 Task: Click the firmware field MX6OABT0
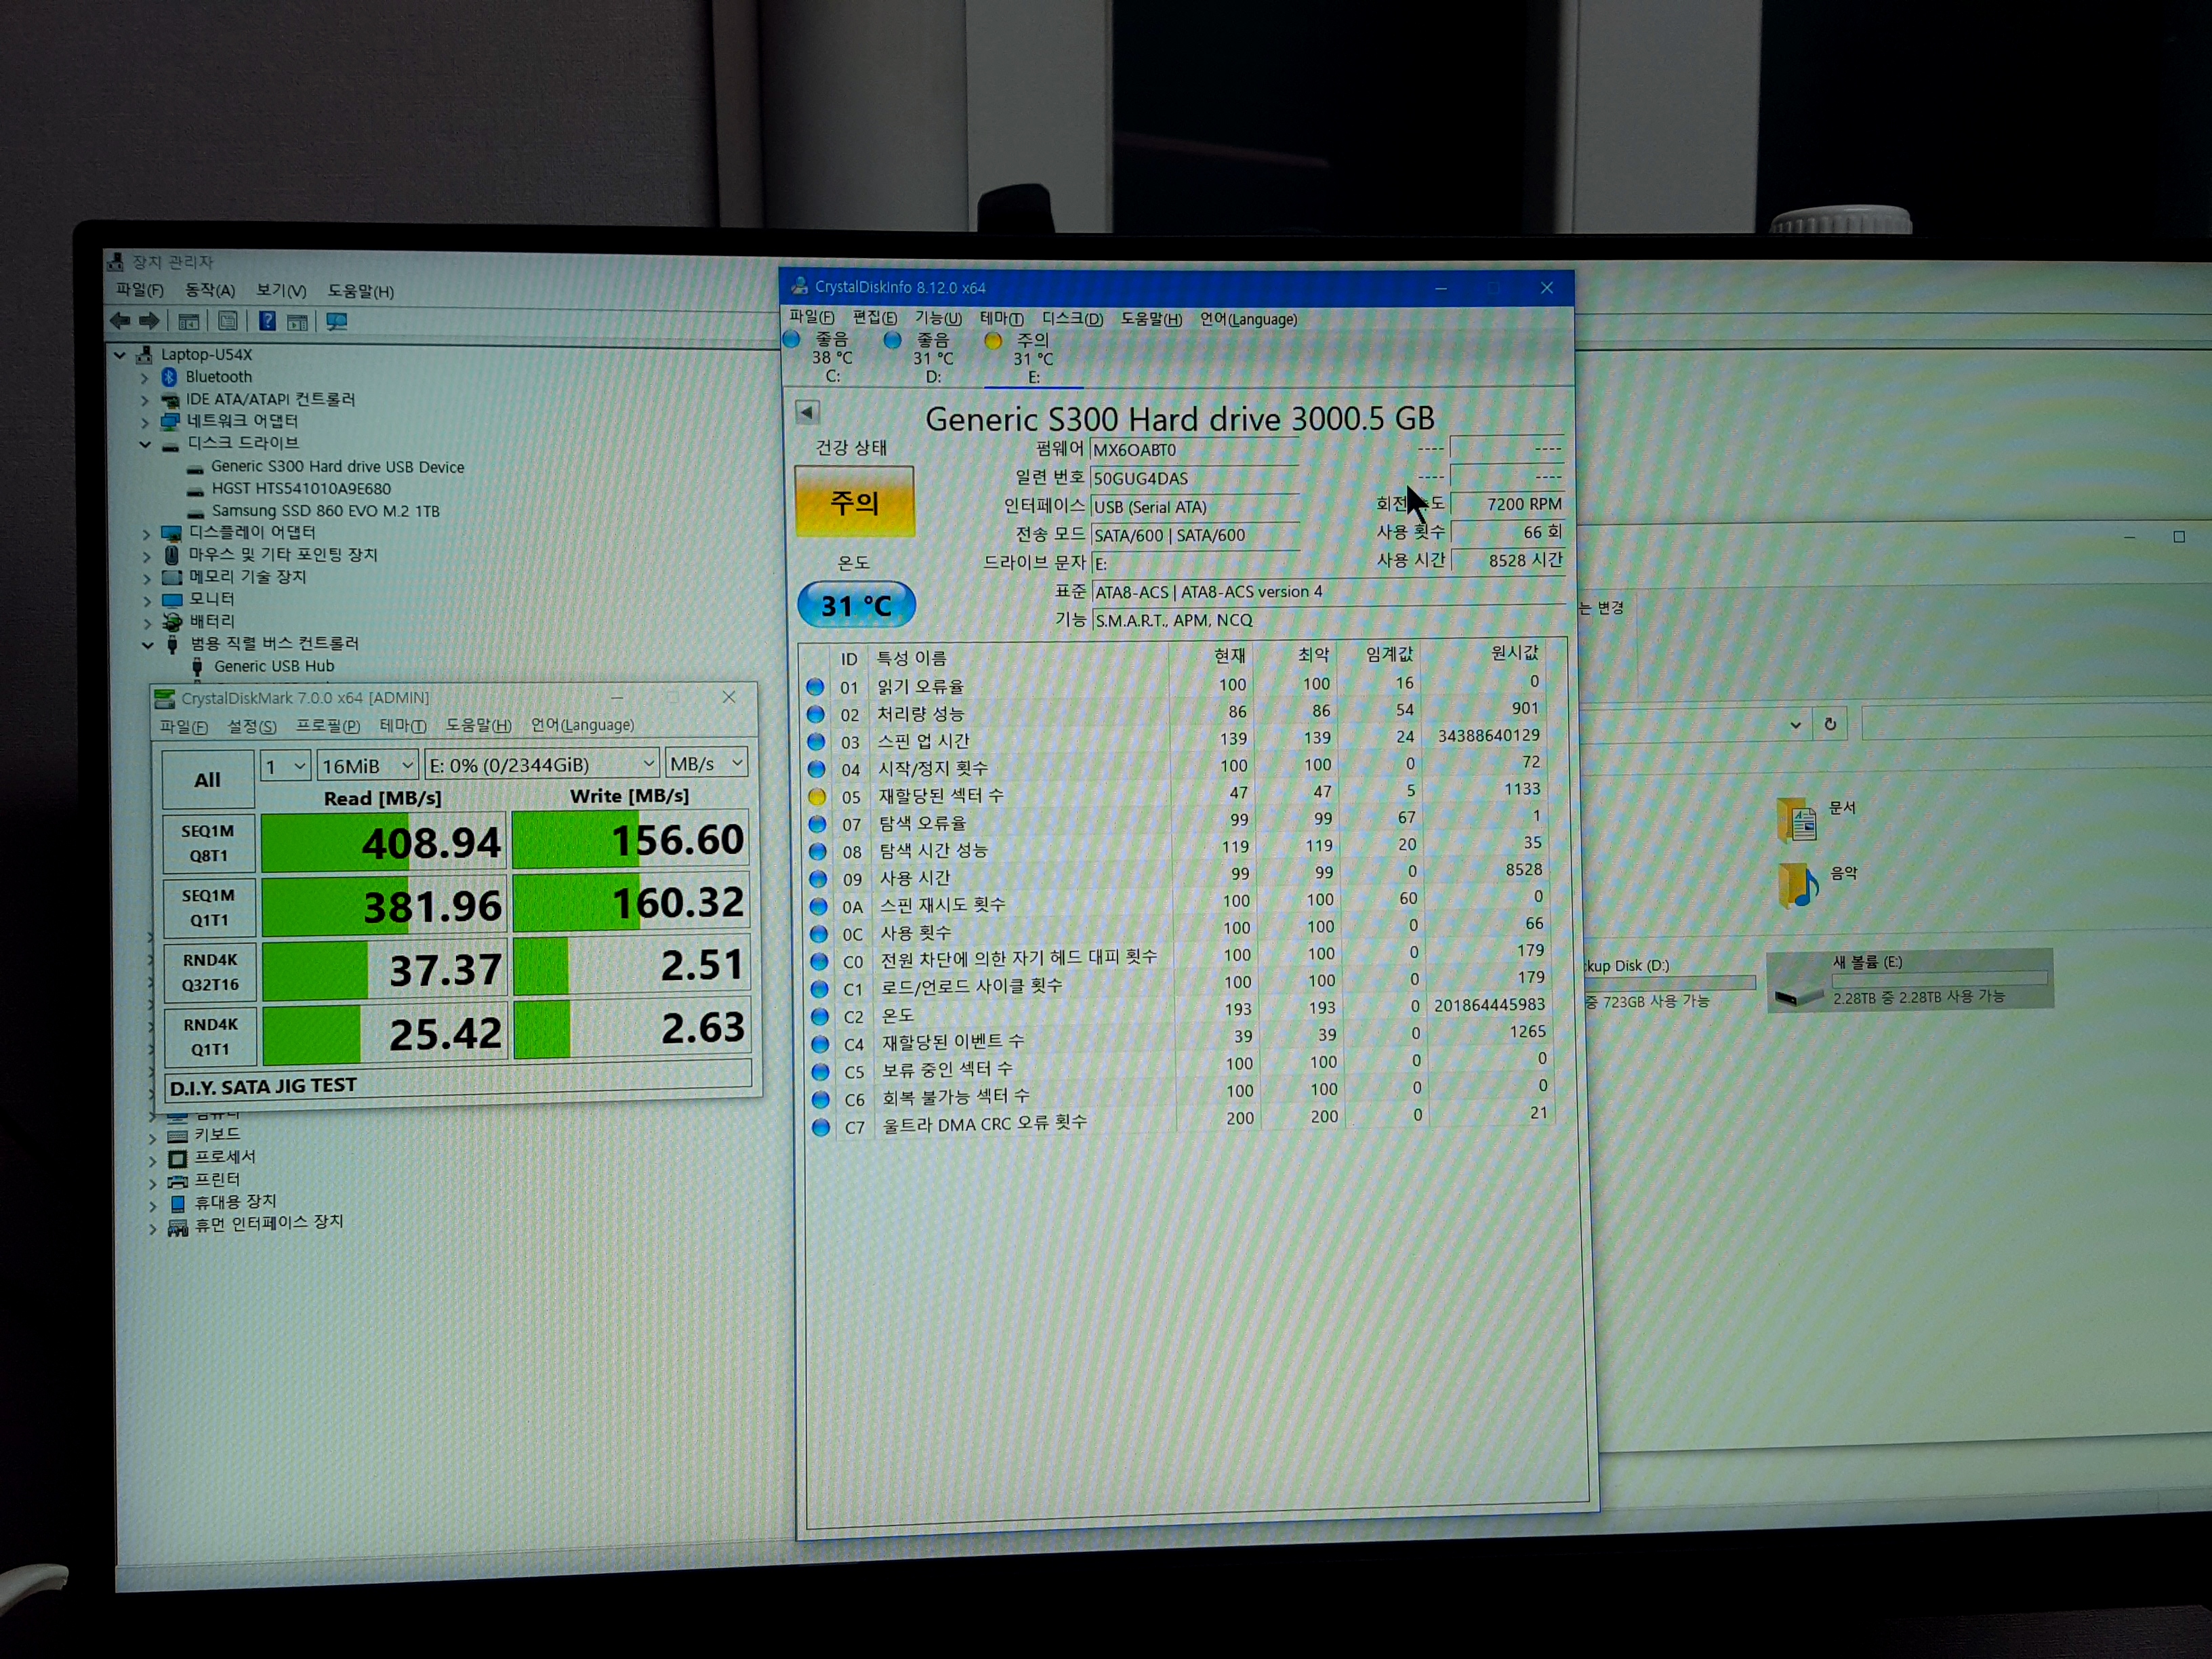pos(1194,450)
